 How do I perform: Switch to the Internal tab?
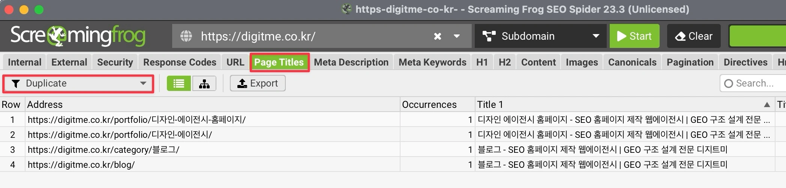coord(24,62)
